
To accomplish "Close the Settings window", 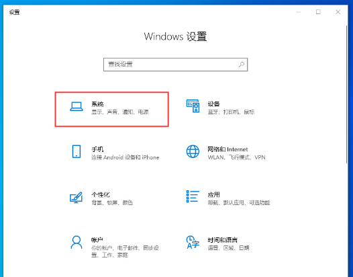I will coord(338,12).
